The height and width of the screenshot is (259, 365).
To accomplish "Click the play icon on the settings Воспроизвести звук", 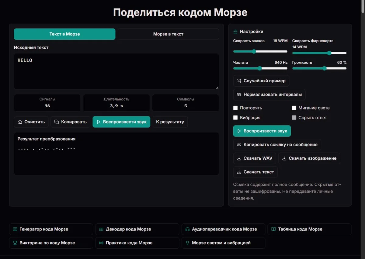I will click(239, 131).
